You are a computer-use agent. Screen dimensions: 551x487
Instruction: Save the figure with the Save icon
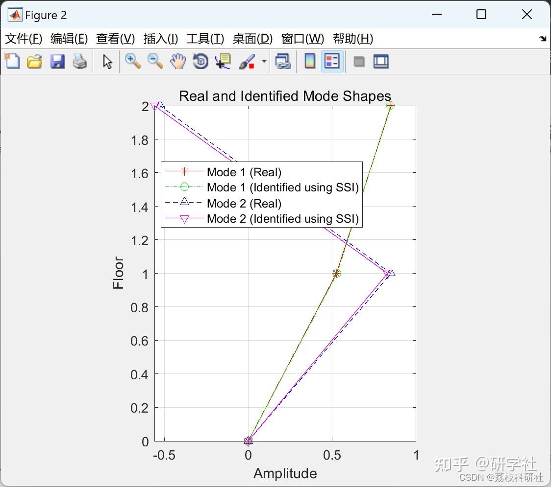point(57,61)
